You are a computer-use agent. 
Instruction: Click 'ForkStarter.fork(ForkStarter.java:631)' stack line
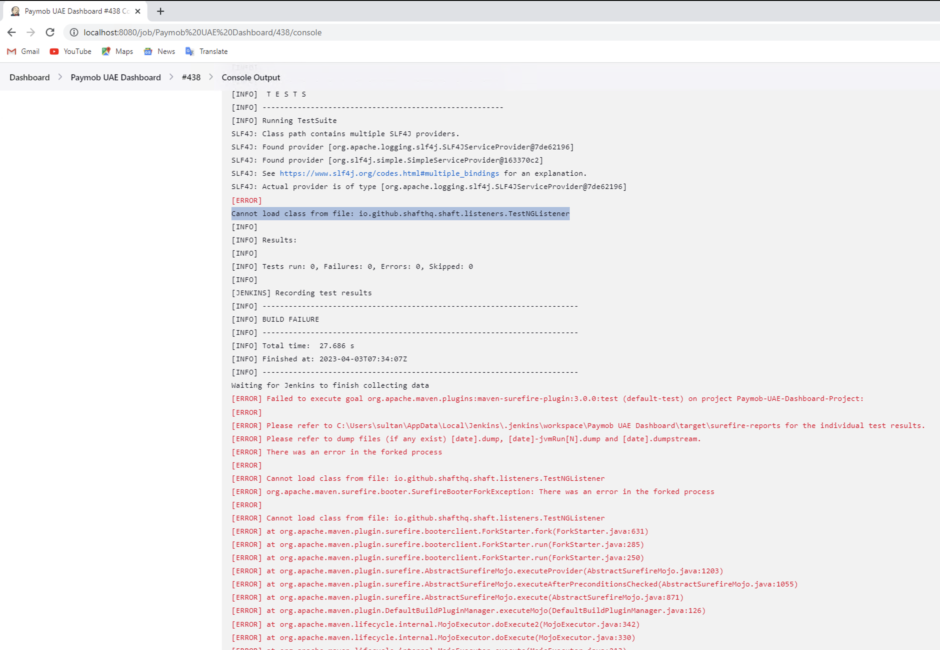click(x=440, y=531)
